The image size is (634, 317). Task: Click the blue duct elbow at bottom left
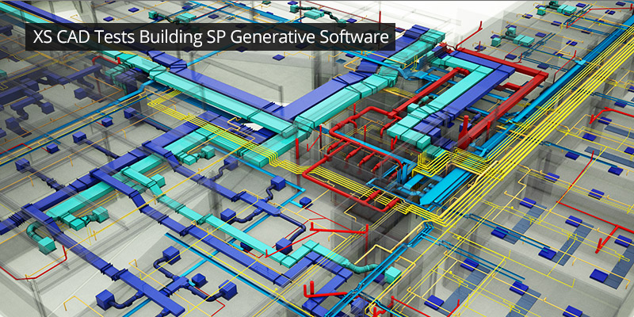(41, 230)
